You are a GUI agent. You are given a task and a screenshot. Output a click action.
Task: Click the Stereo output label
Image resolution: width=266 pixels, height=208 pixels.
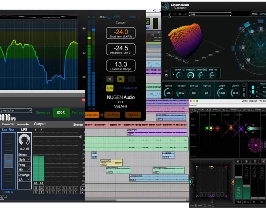click(x=78, y=125)
